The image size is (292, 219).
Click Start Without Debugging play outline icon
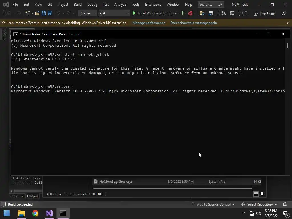tap(183, 13)
